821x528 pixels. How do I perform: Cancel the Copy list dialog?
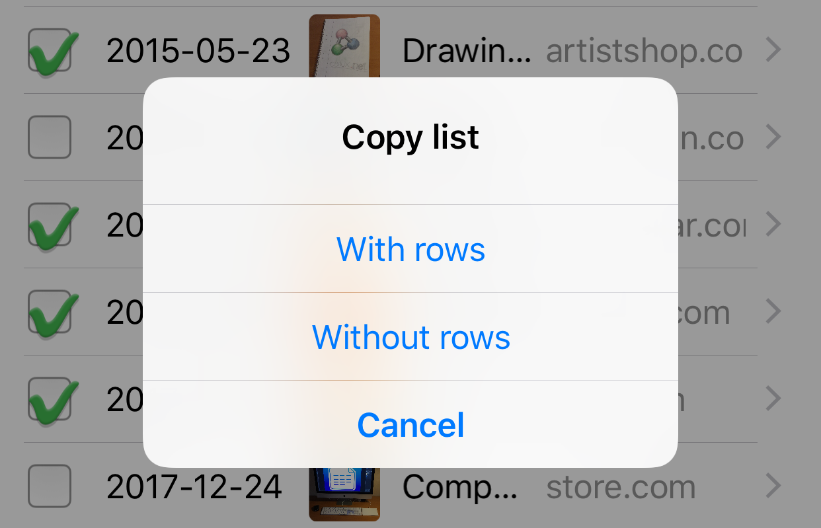pyautogui.click(x=411, y=424)
